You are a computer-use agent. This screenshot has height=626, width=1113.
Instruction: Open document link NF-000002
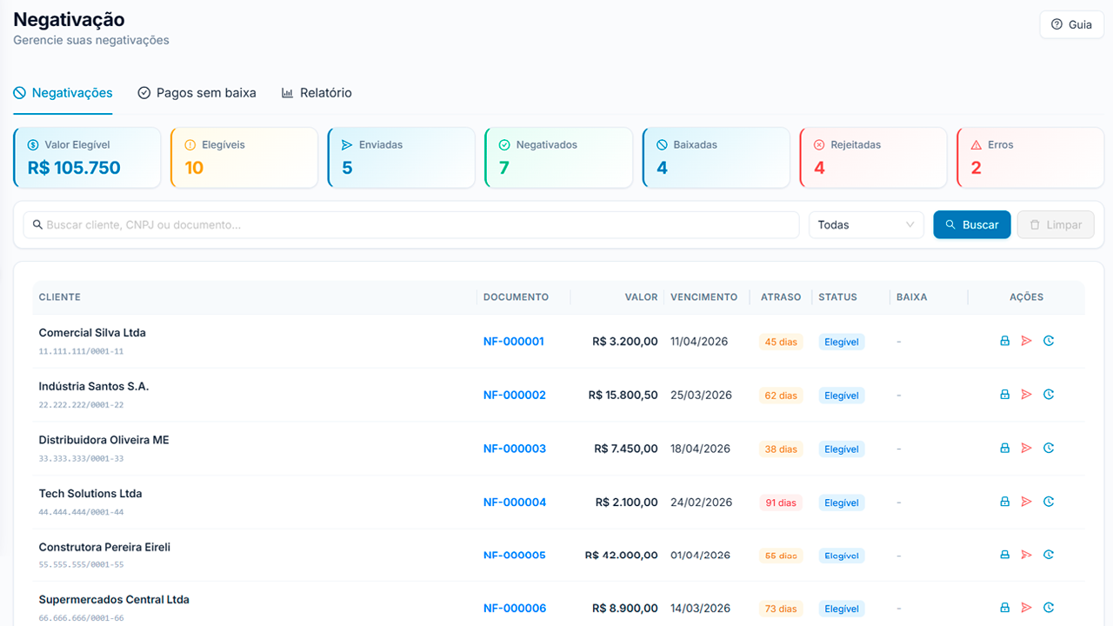515,395
